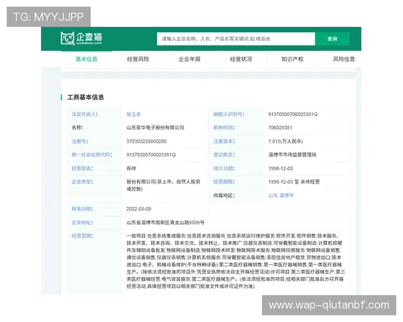Viewport: 403px width, 322px height.
Task: Click the 注册号 label
Action: 80,142
